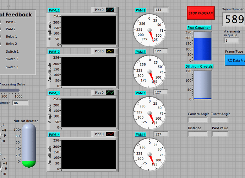Click the PWM Value indicator field
The width and height of the screenshot is (245, 178).
point(220,134)
